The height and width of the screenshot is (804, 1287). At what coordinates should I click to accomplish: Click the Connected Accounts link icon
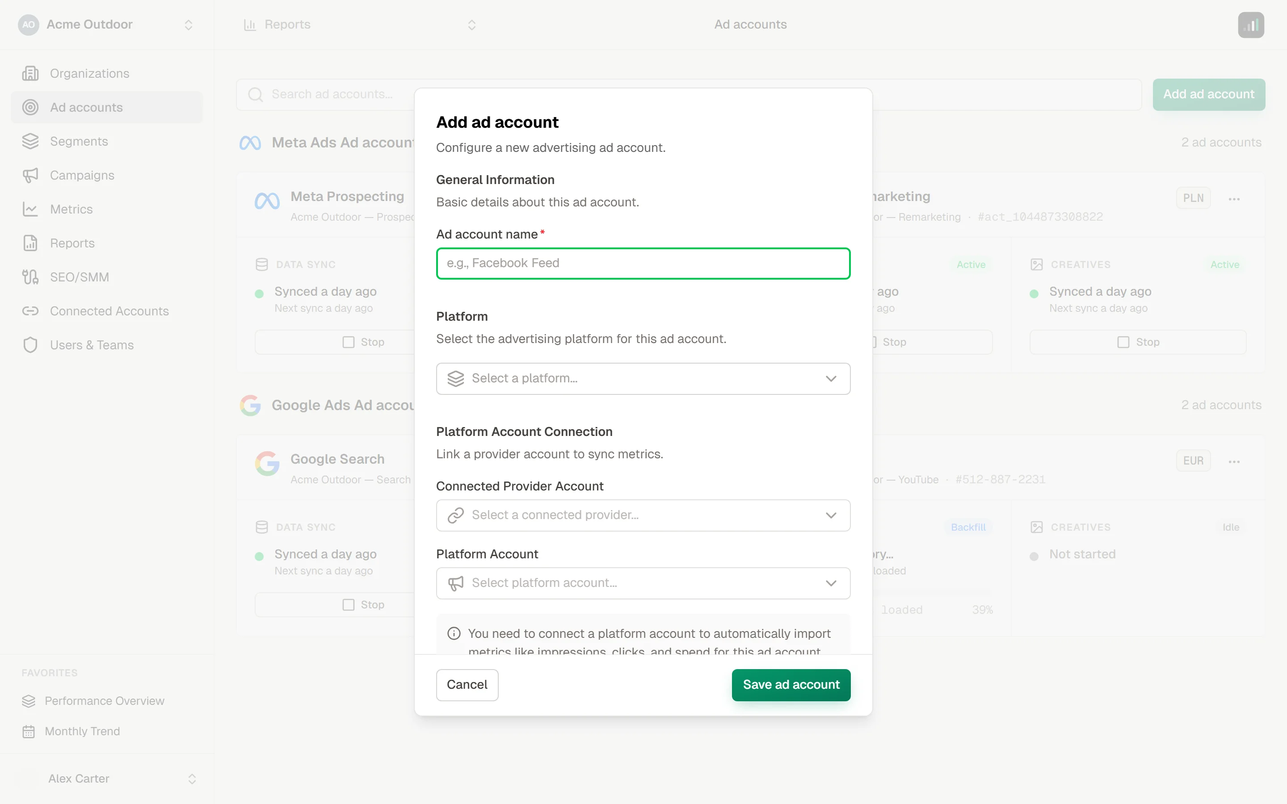pos(30,311)
